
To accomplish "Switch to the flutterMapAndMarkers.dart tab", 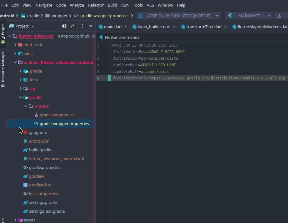I will pyautogui.click(x=262, y=27).
